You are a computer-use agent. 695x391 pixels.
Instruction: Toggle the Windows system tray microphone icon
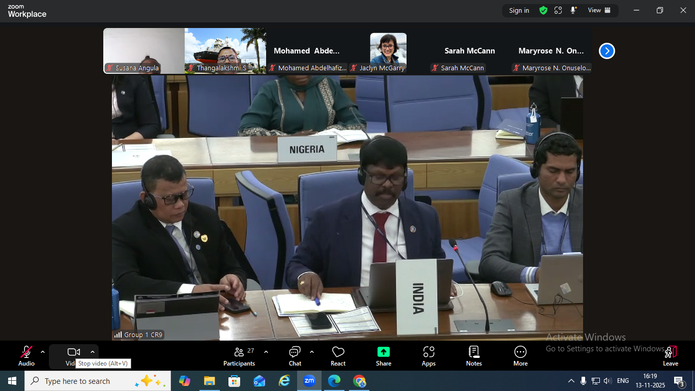click(x=583, y=381)
